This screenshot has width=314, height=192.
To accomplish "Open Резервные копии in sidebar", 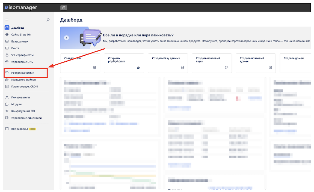I will coord(23,73).
